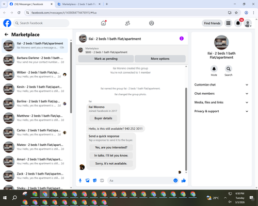Expand Chat members section

coord(221,94)
